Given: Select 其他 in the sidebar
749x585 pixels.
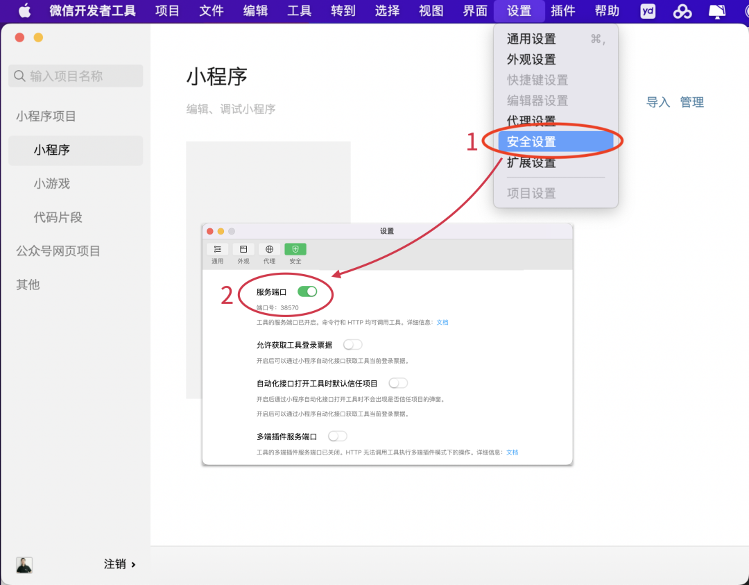Looking at the screenshot, I should click(28, 285).
